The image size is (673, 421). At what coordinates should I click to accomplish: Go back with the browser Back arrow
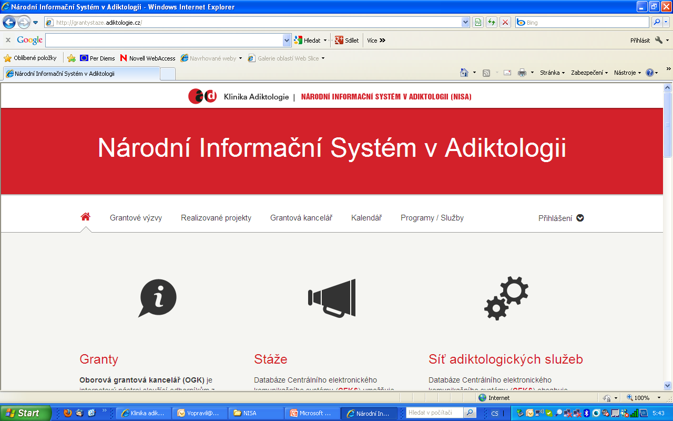coord(9,22)
